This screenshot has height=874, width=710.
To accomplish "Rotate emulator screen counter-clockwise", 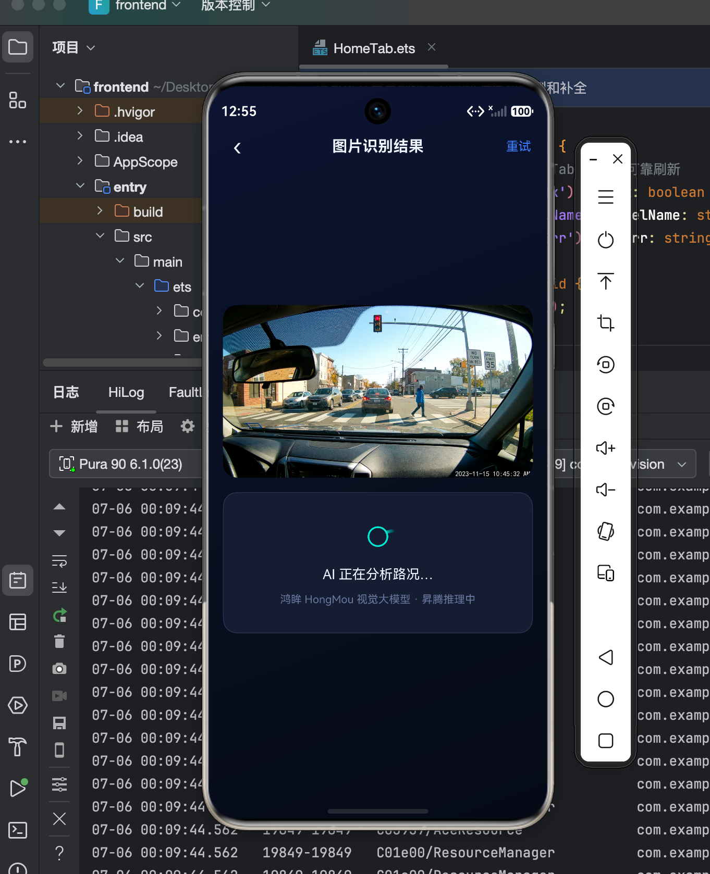I will coord(606,365).
